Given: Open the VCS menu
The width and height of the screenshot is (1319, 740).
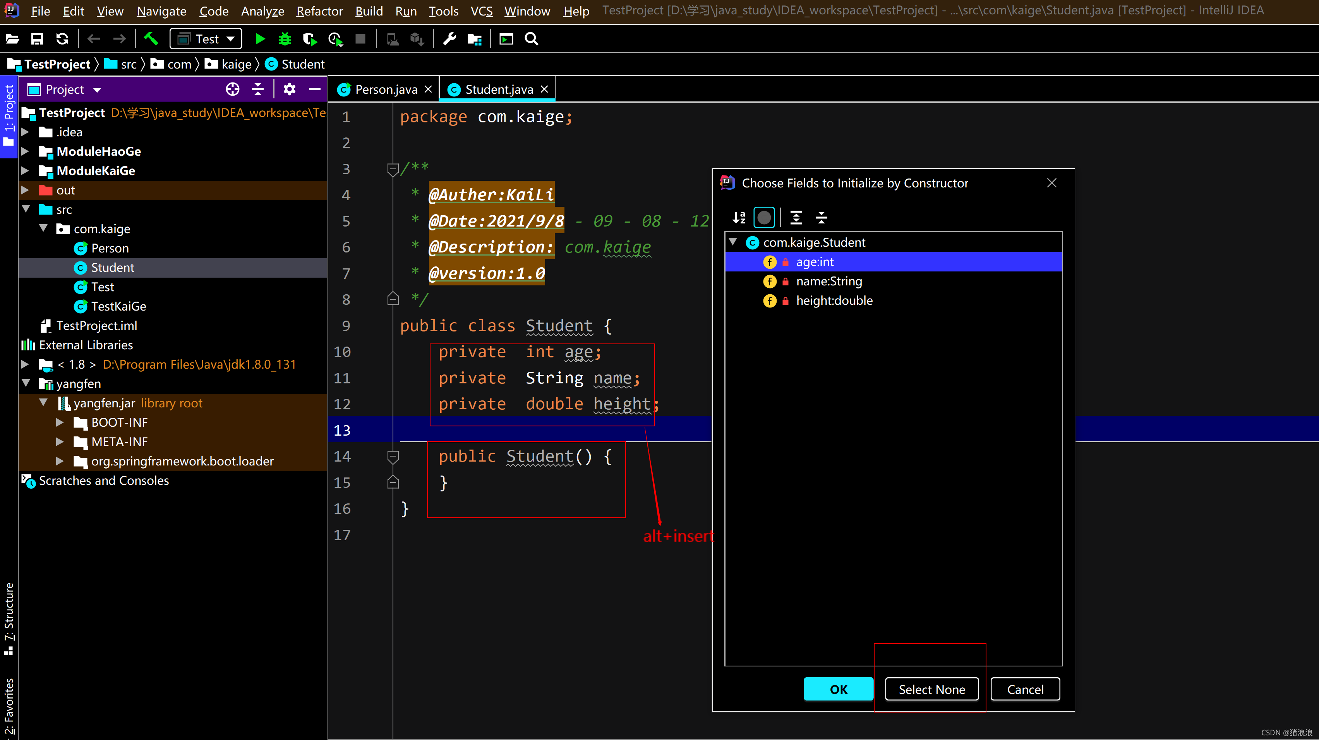Looking at the screenshot, I should tap(481, 11).
